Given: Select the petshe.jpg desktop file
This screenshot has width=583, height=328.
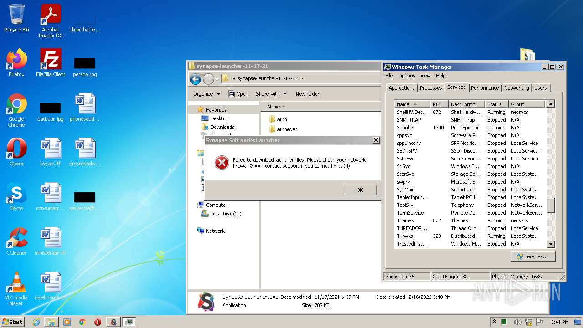Looking at the screenshot, I should 85,66.
